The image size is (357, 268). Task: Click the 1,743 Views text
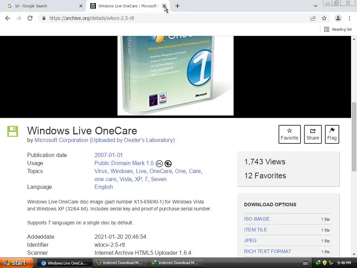pyautogui.click(x=265, y=162)
